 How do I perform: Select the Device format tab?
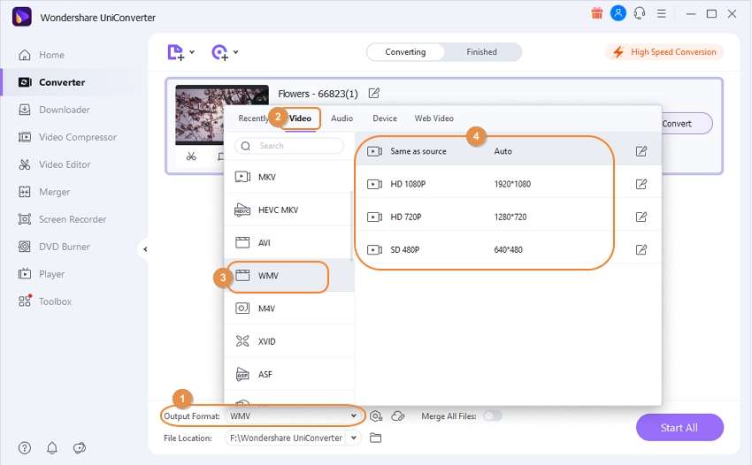(x=385, y=118)
